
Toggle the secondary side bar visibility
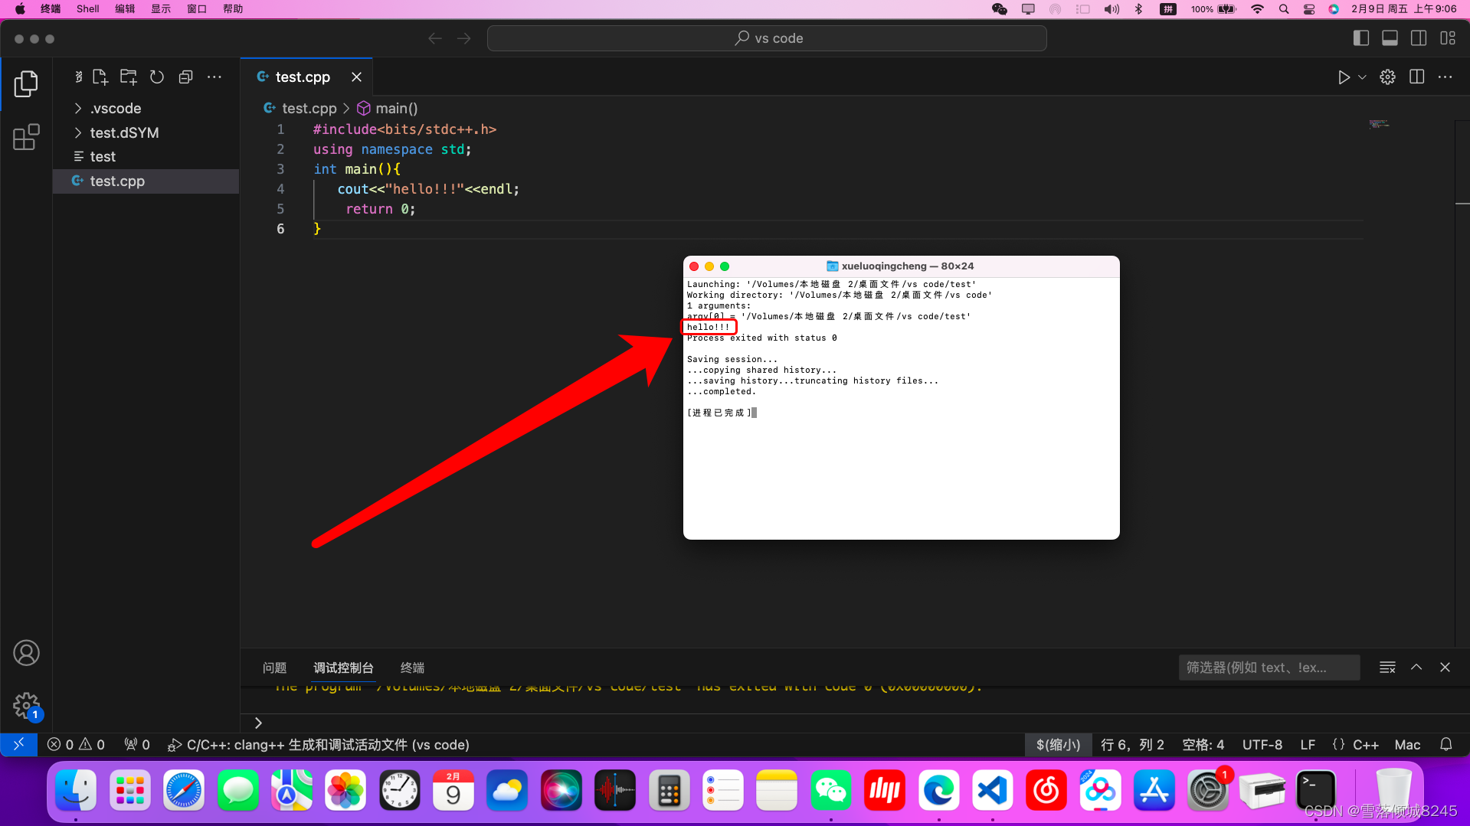click(1418, 38)
